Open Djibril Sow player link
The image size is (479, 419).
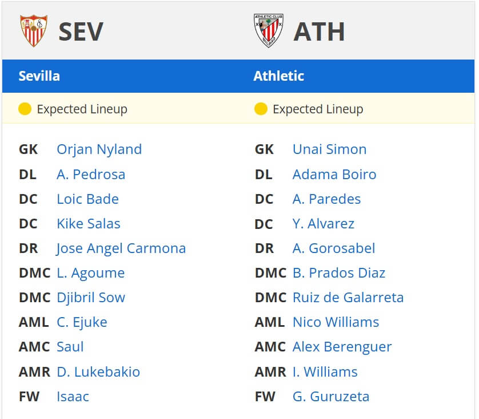91,298
